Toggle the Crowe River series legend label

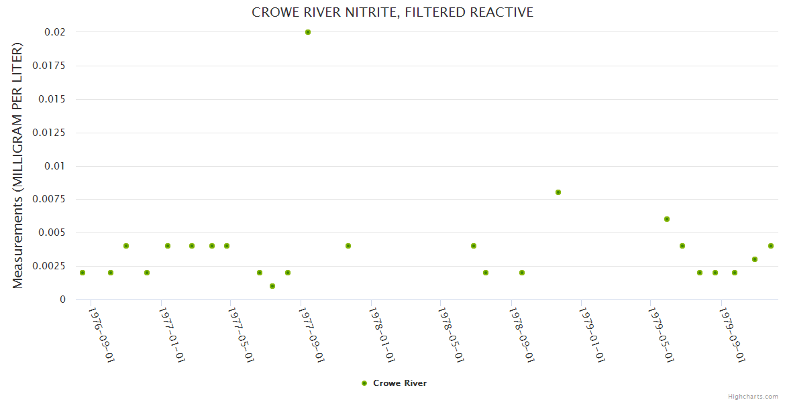coord(399,383)
